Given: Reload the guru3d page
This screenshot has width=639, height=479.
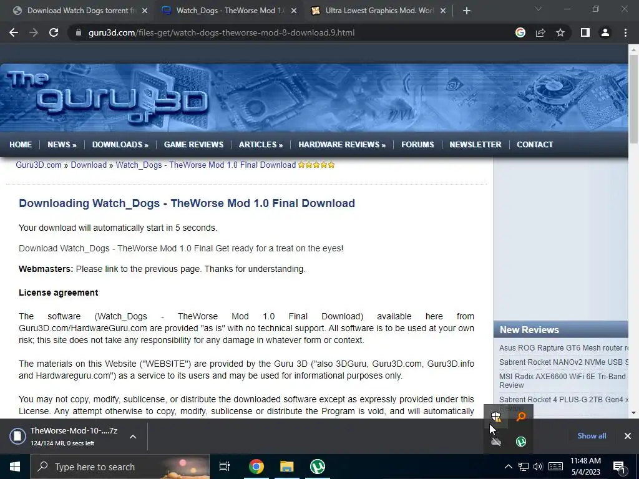Looking at the screenshot, I should click(x=54, y=32).
